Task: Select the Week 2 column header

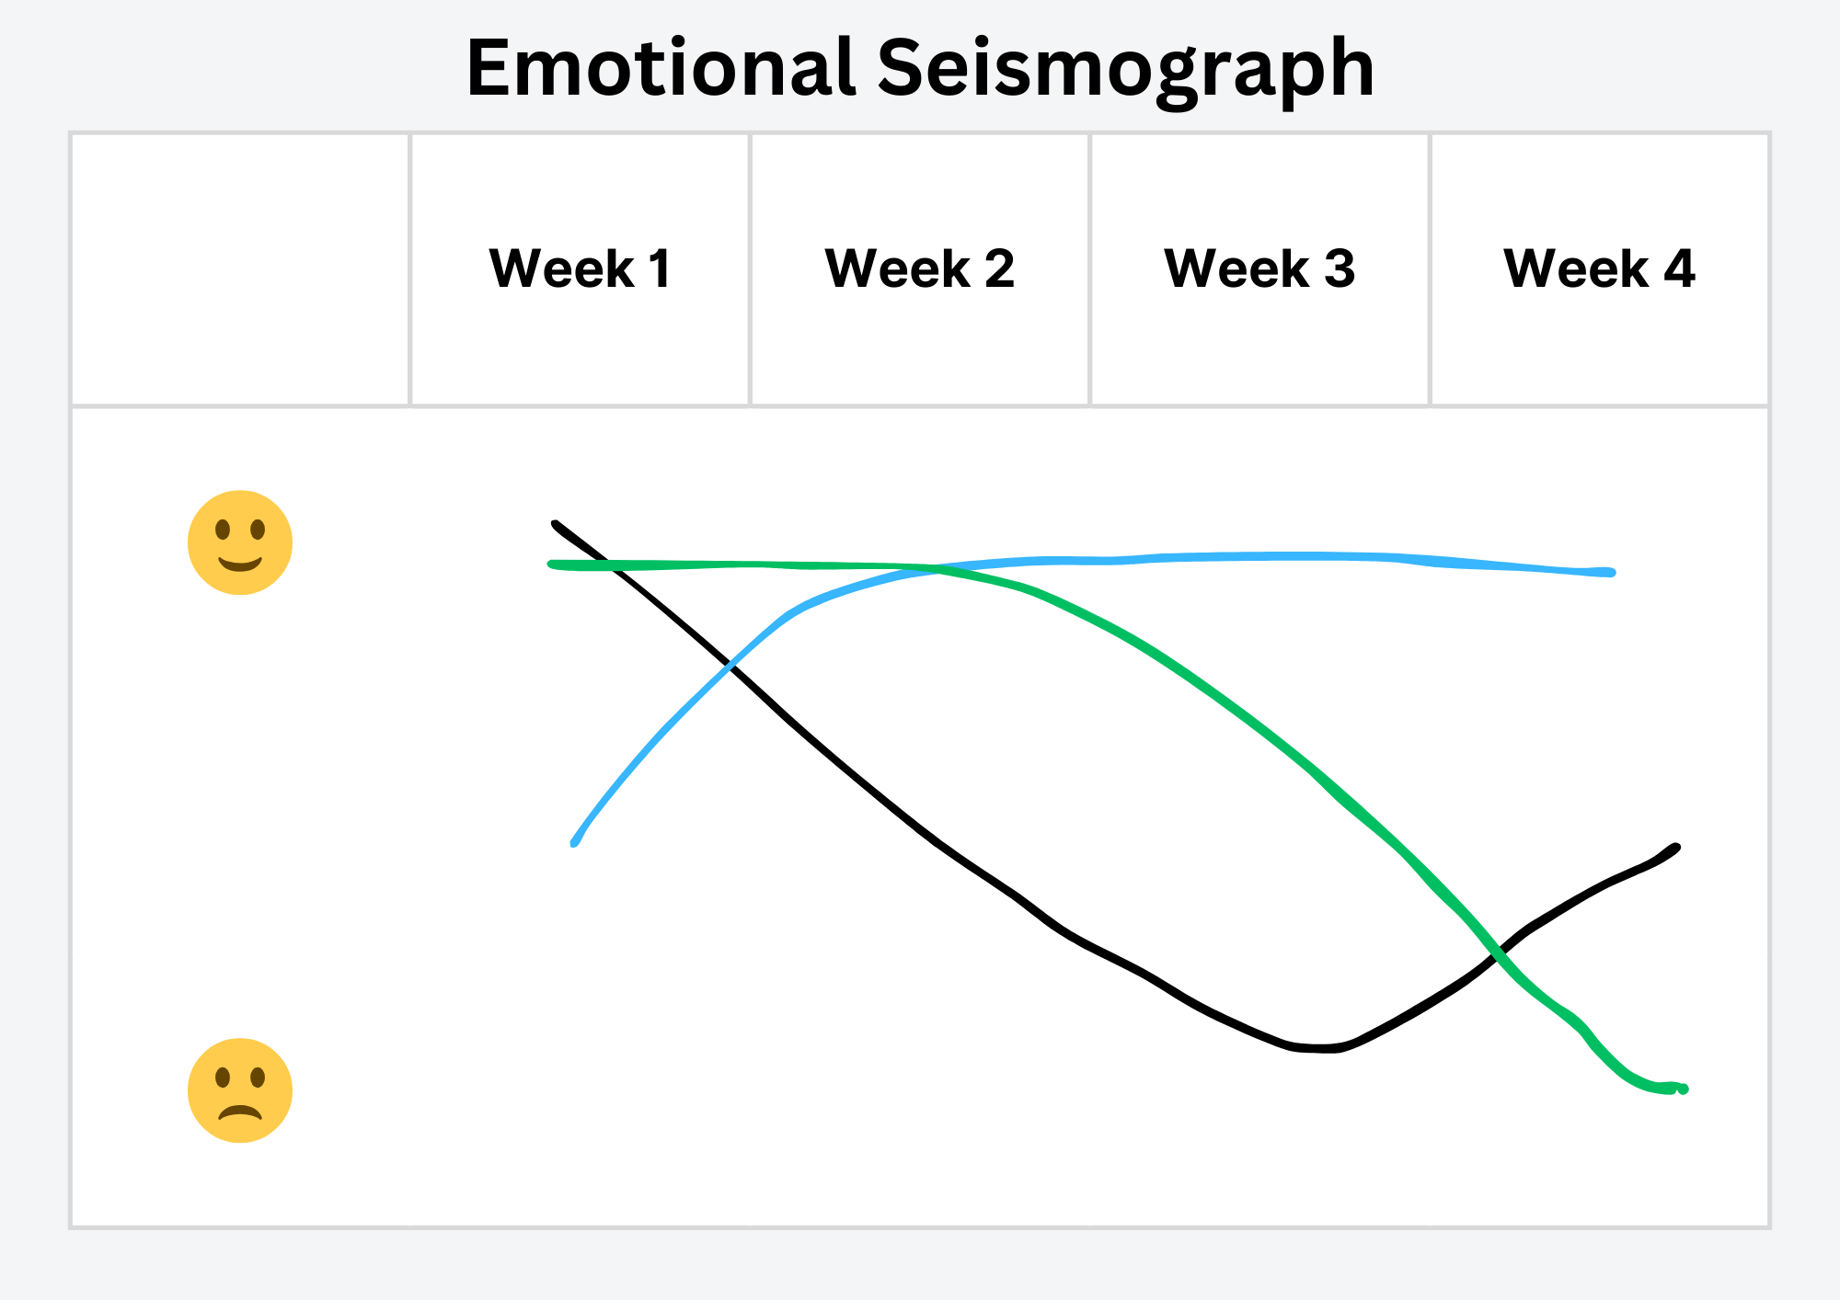Action: point(920,268)
